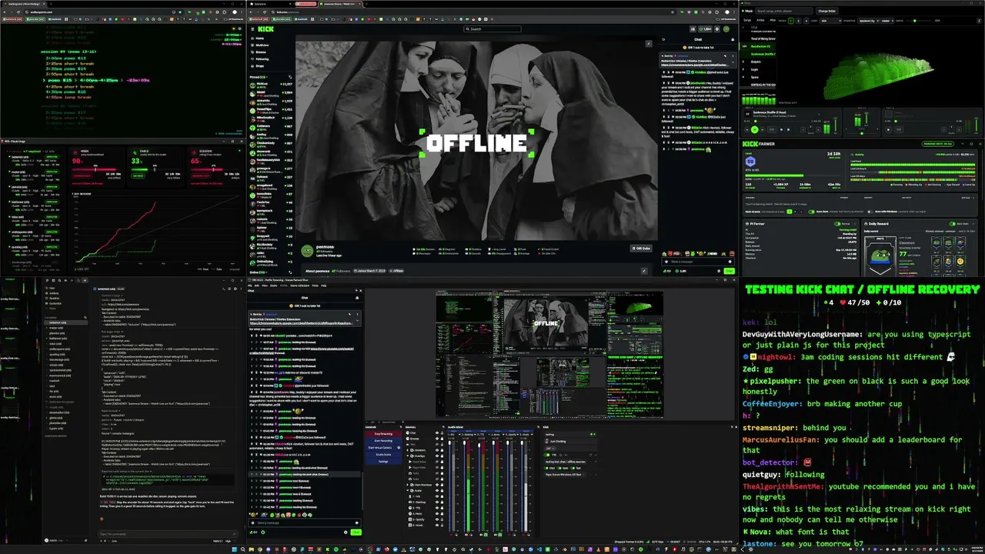Expand the Main Monitors group in OBS sources

(x=408, y=485)
